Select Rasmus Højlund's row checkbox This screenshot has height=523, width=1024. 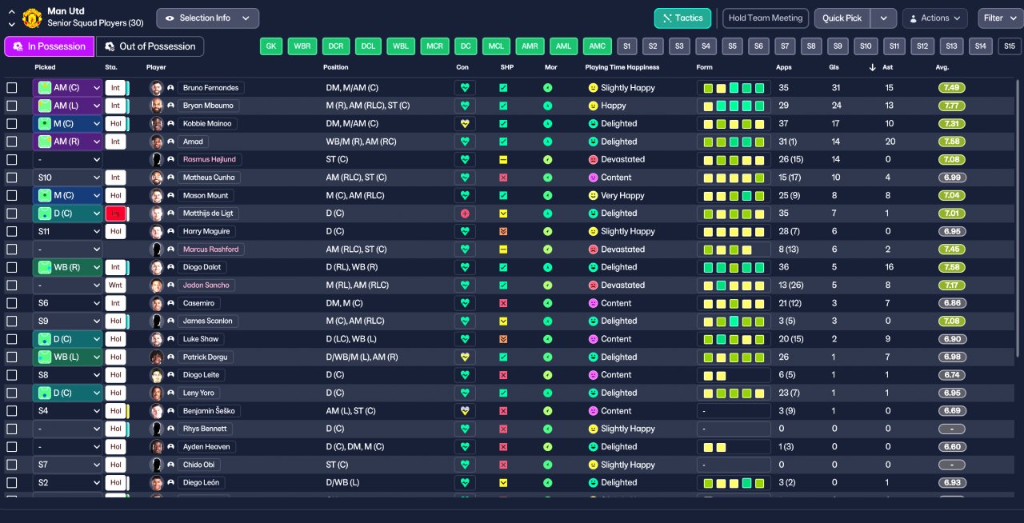[11, 160]
